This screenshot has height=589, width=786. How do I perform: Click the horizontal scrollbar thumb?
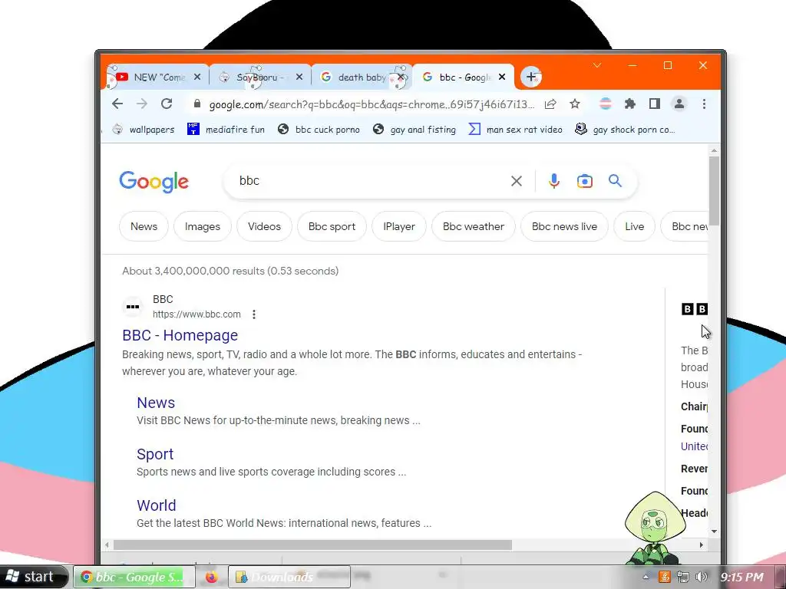pos(313,545)
